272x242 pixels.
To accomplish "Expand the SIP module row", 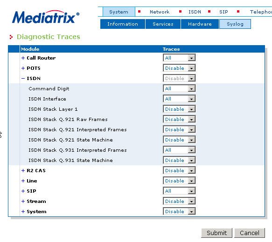I will (23, 191).
